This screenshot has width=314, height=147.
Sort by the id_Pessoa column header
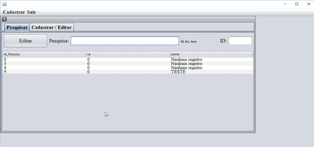tap(44, 54)
